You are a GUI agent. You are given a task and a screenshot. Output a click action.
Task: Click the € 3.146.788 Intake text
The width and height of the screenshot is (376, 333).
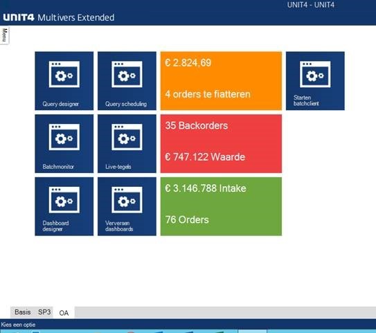[206, 188]
